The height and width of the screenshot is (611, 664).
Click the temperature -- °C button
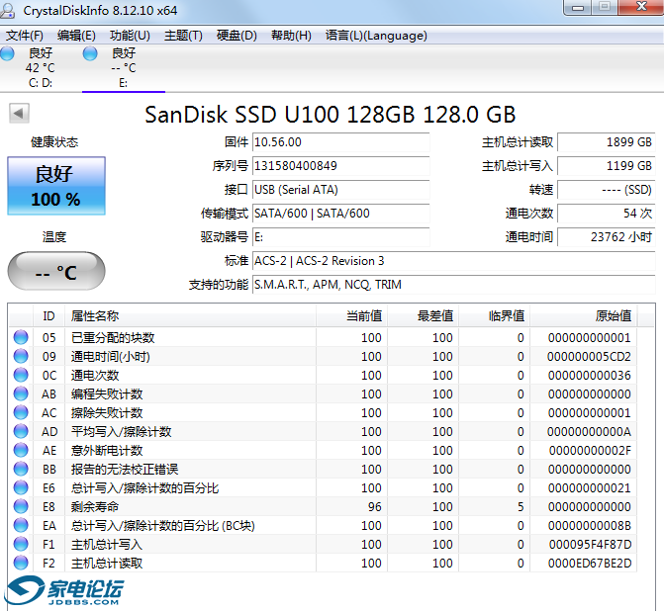click(x=56, y=271)
